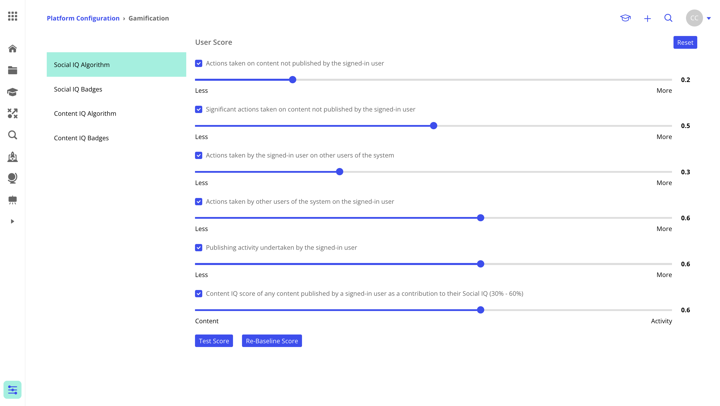
Task: Uncheck Publishing activity undertaken by signed-in user
Action: coord(199,247)
